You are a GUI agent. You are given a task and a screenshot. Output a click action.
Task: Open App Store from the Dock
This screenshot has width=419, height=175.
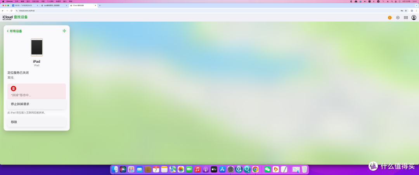point(222,169)
